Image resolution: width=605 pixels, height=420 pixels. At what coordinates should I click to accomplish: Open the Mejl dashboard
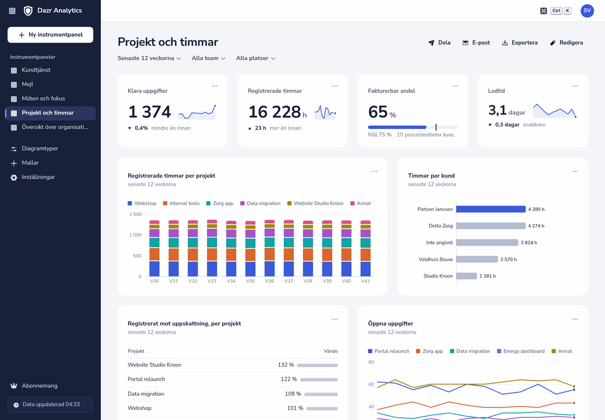coord(50,84)
